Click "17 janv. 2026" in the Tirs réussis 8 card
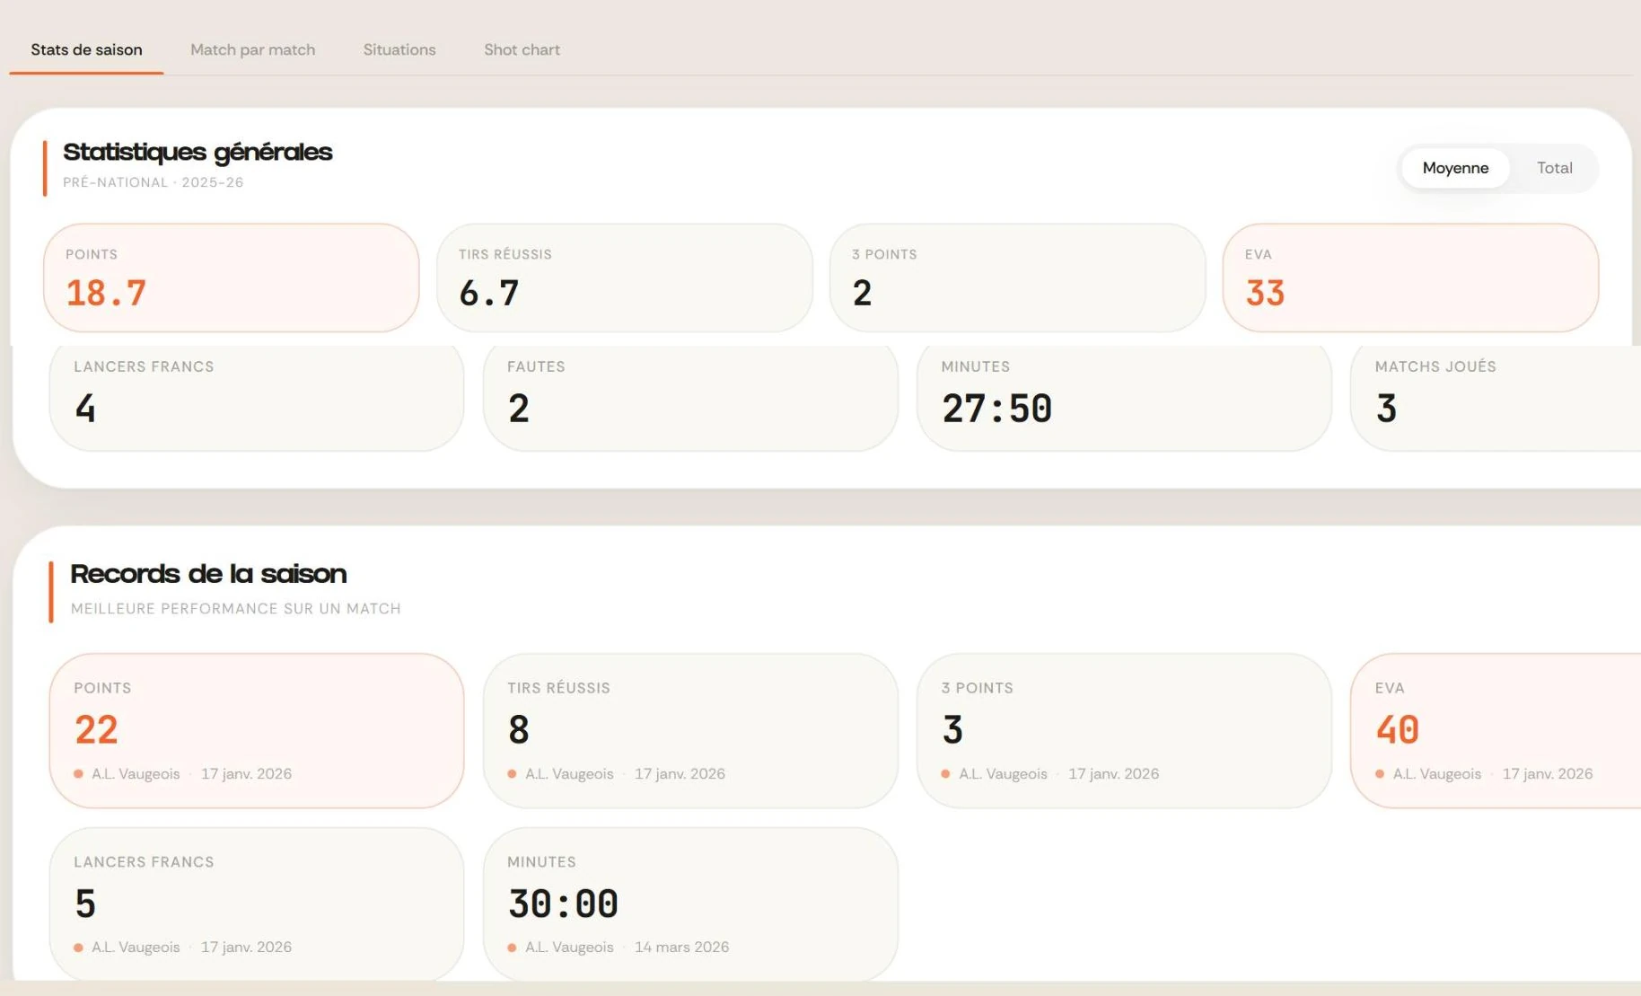 (680, 773)
